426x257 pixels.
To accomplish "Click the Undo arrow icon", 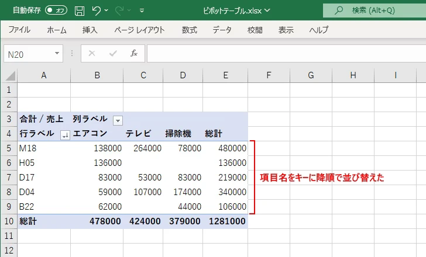I will [96, 11].
